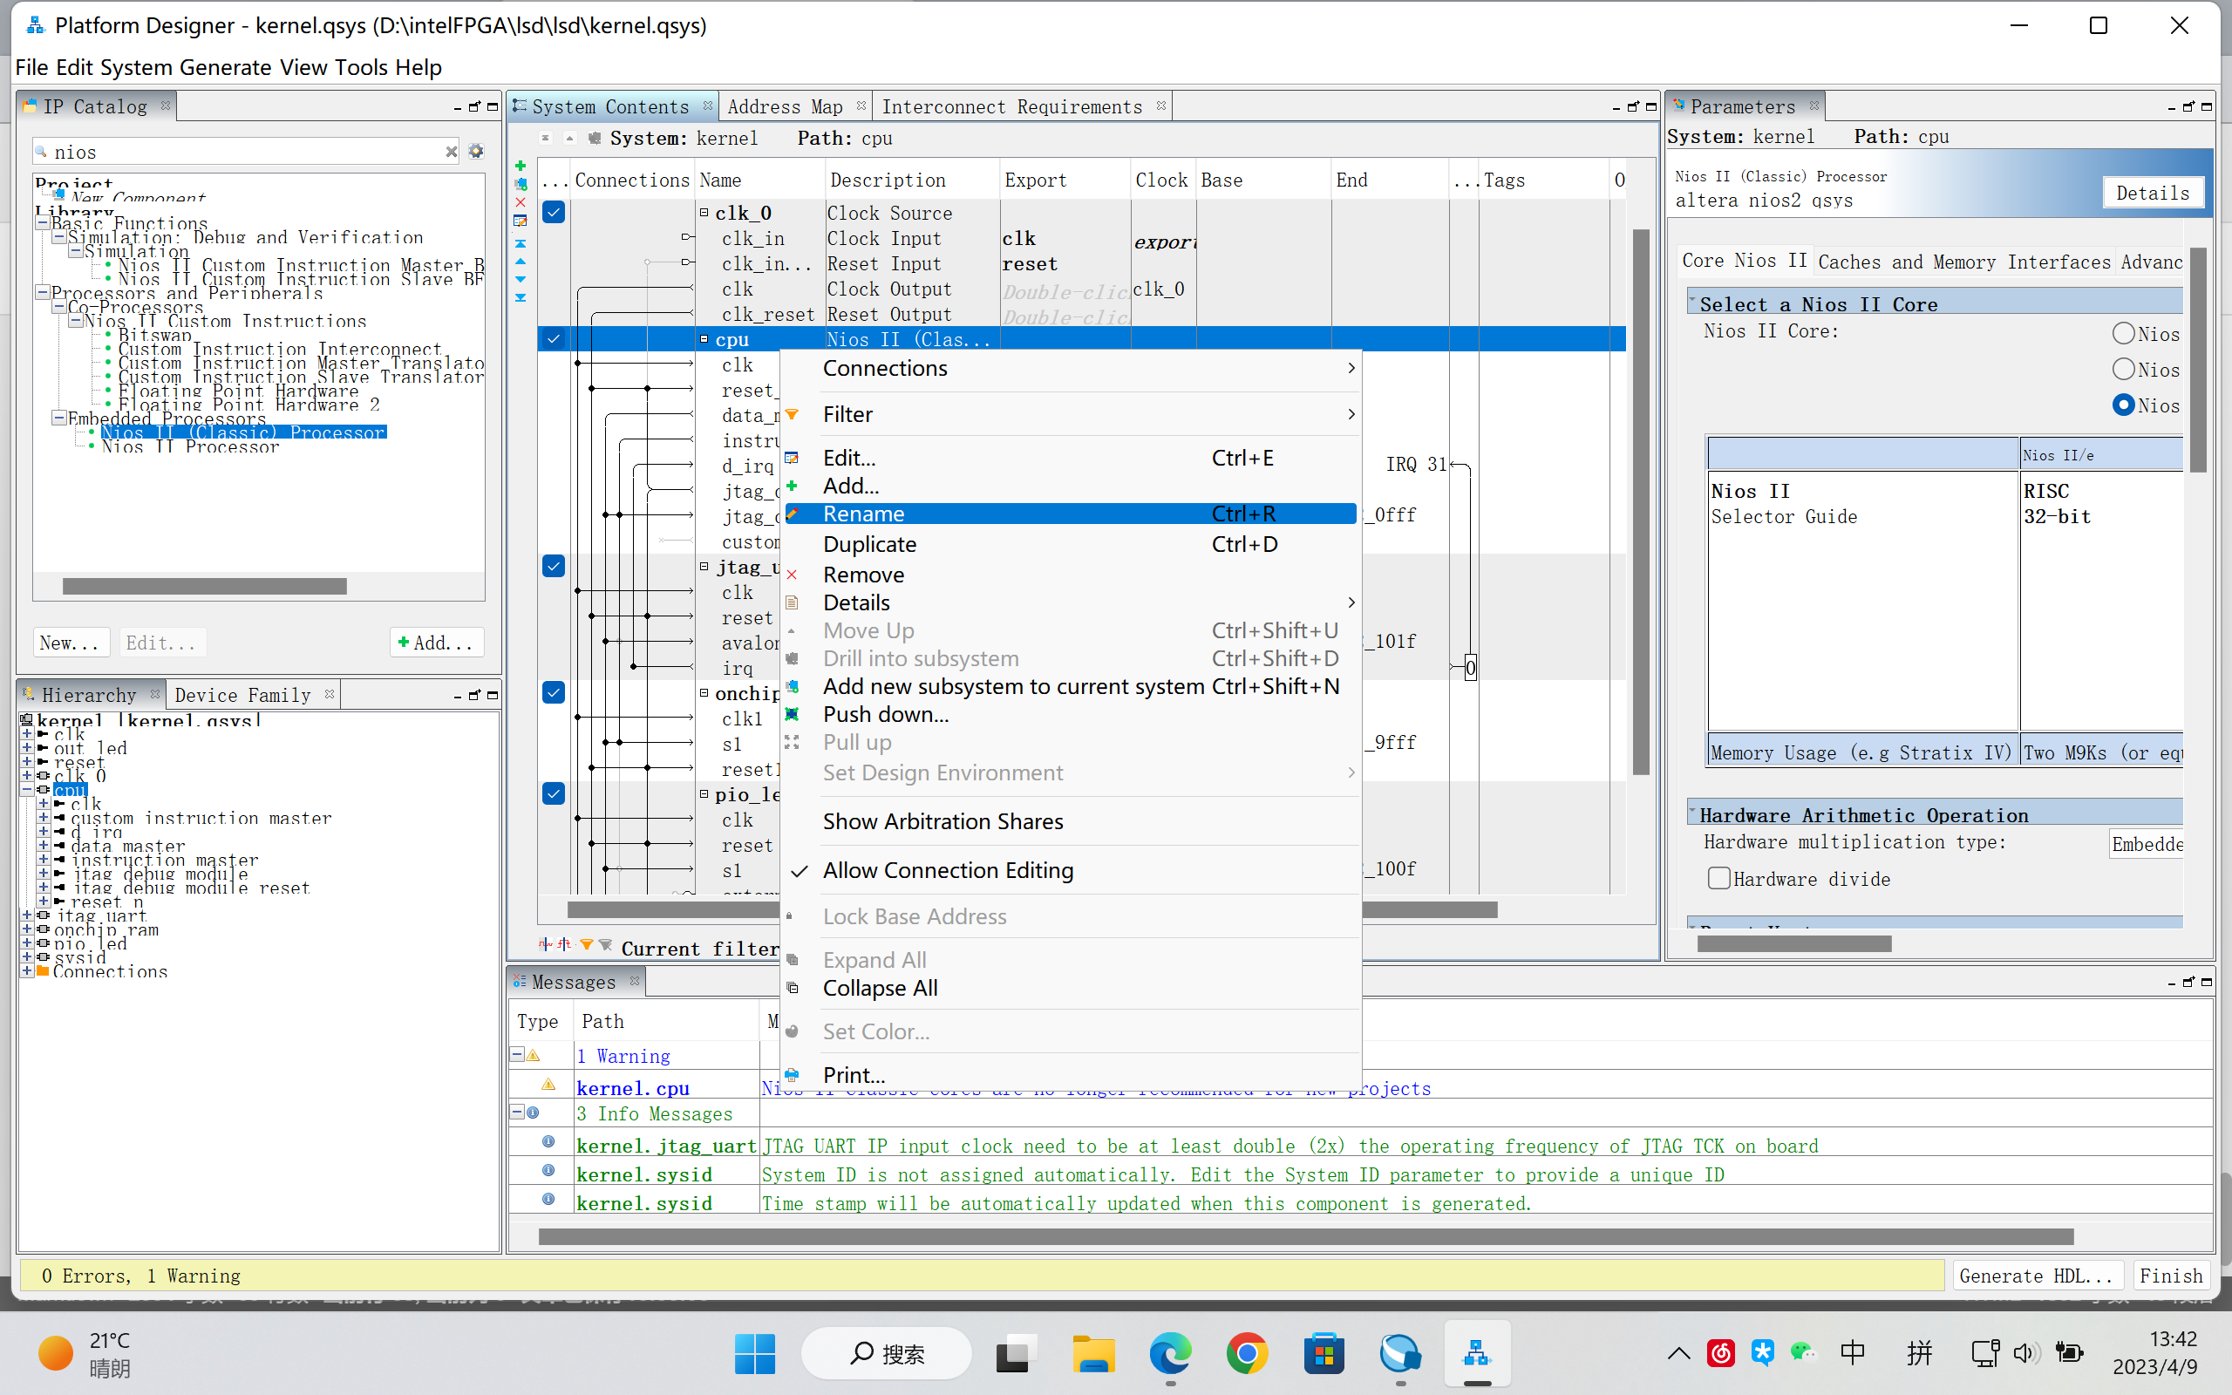Clear the nios search text with X
The image size is (2232, 1395).
pos(451,153)
